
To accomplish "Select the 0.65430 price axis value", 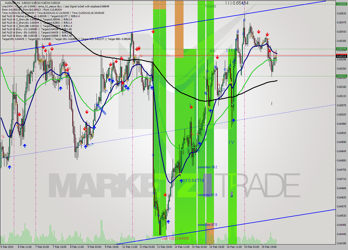I will (342, 32).
